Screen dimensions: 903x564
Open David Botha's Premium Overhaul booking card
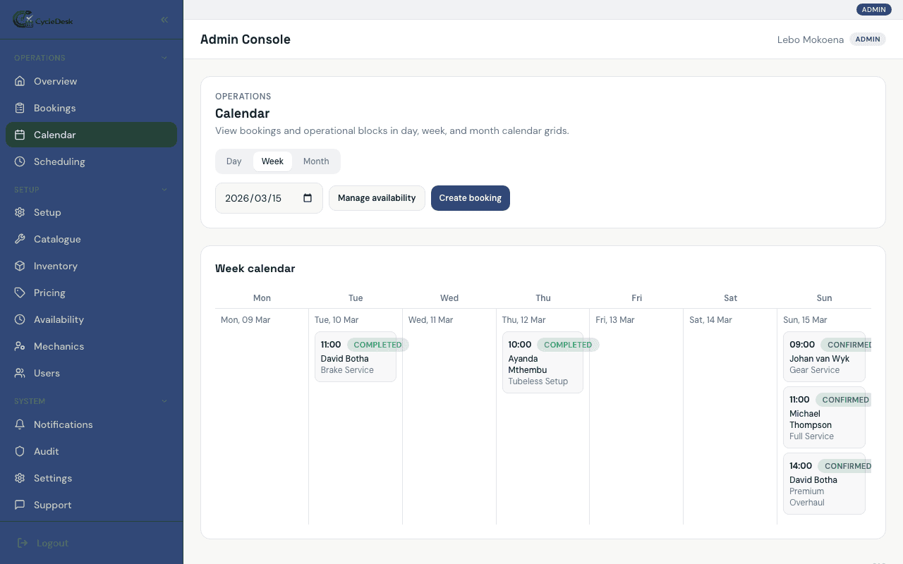click(x=824, y=484)
